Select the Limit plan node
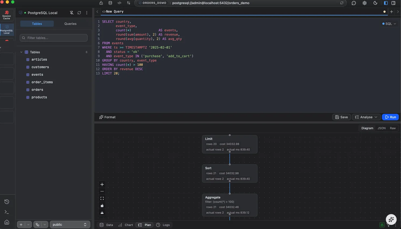This screenshot has width=401, height=229. (x=230, y=144)
